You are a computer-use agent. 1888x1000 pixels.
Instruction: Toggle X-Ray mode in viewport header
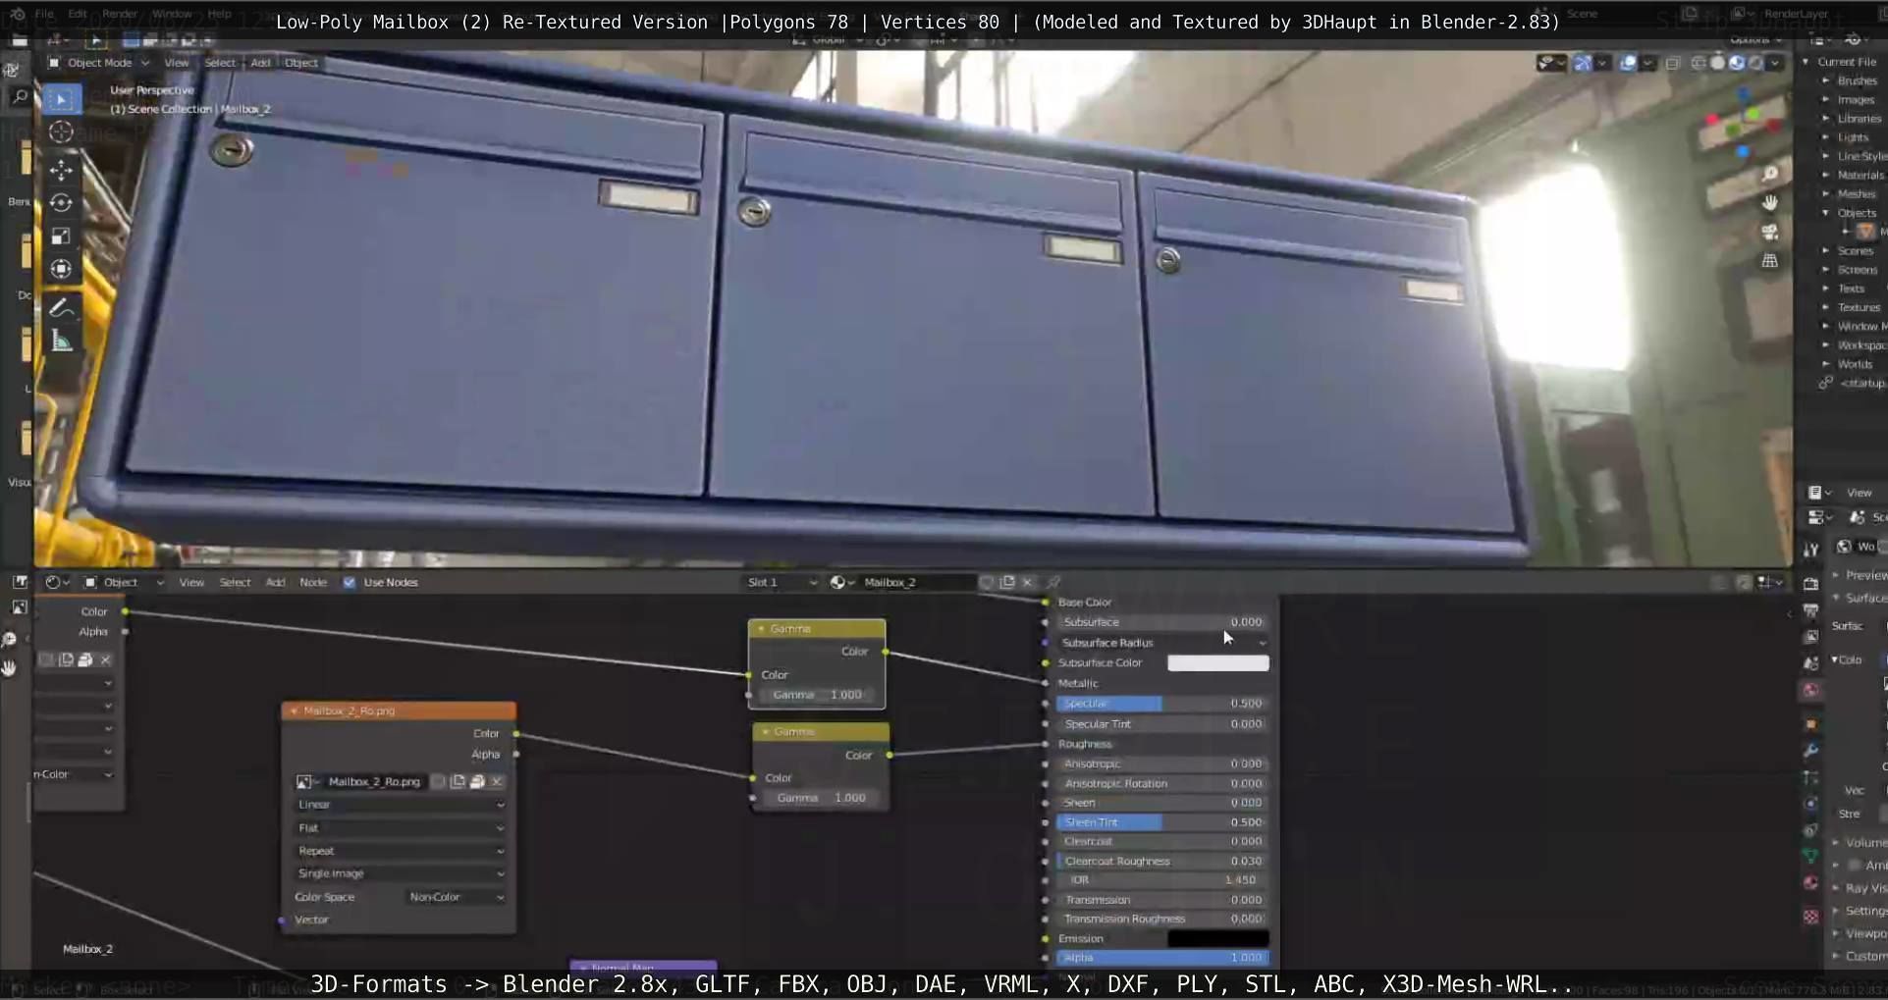[1673, 63]
